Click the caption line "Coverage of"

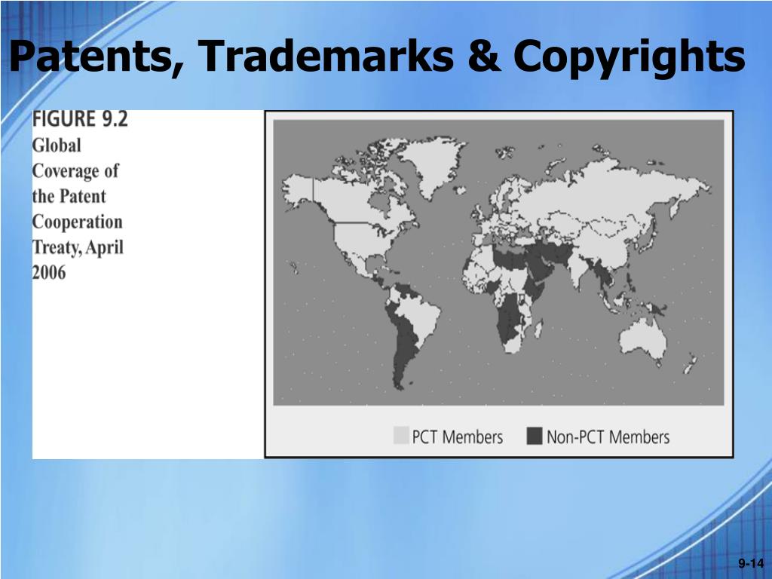(75, 171)
